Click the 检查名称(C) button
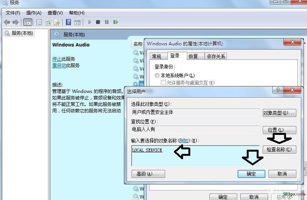Viewport: 307px width, 200px height. [x=279, y=150]
